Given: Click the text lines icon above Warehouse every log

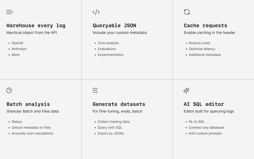Looking at the screenshot, I should click(x=10, y=12).
